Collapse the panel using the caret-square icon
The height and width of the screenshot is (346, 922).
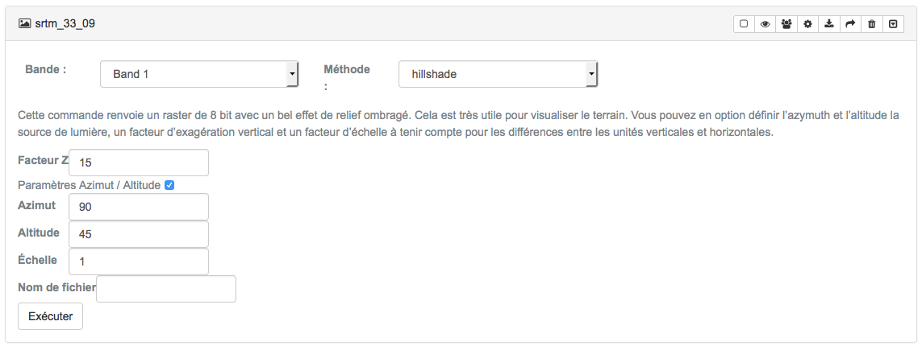(893, 24)
